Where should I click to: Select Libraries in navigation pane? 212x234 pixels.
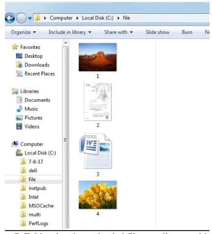[30, 91]
